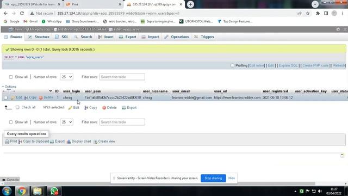This screenshot has height=196, width=348.
Task: Open File Explorer from the taskbar
Action: tap(38, 191)
